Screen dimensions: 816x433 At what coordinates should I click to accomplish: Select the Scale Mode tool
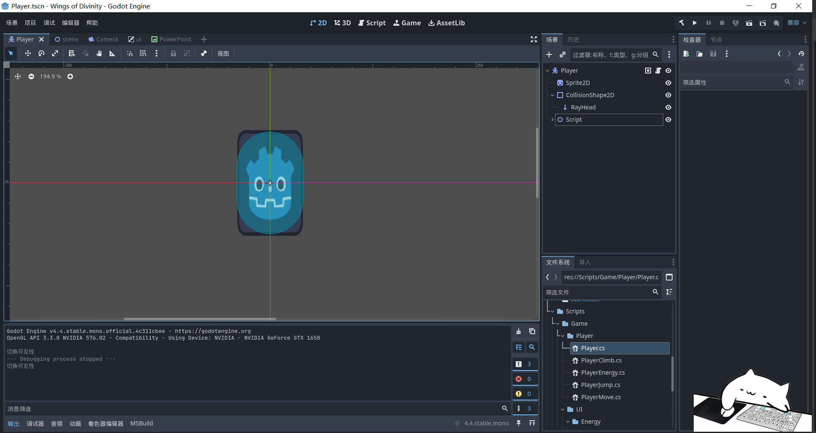point(55,53)
